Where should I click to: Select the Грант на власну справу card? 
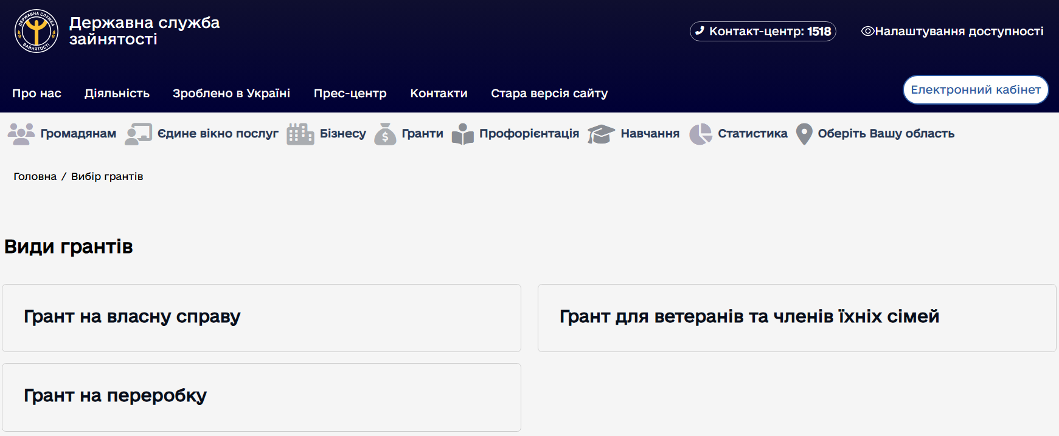pos(262,317)
